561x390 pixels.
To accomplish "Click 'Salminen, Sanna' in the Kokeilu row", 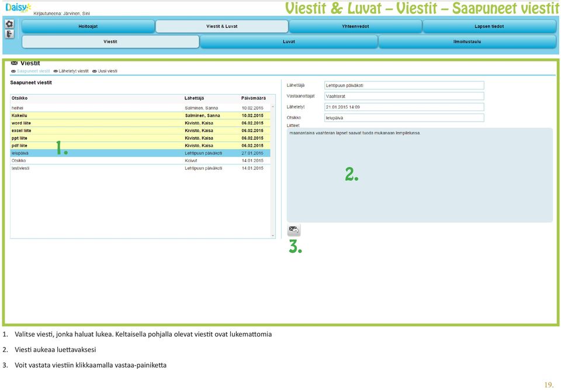I will (203, 116).
